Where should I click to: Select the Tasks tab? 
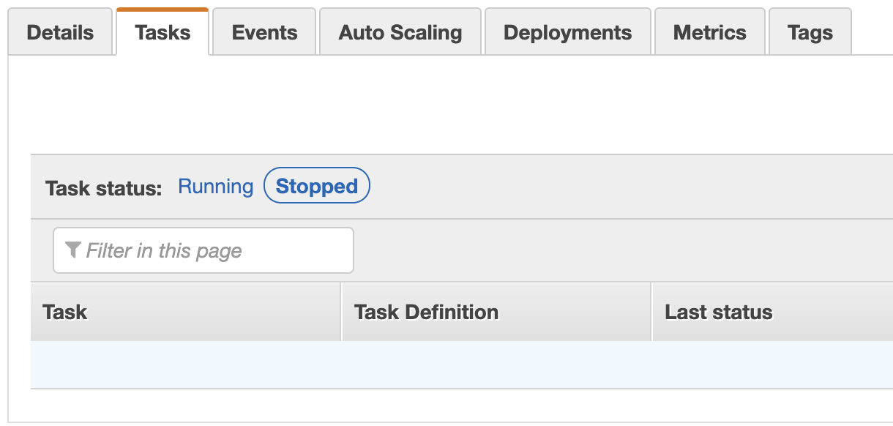pyautogui.click(x=162, y=32)
